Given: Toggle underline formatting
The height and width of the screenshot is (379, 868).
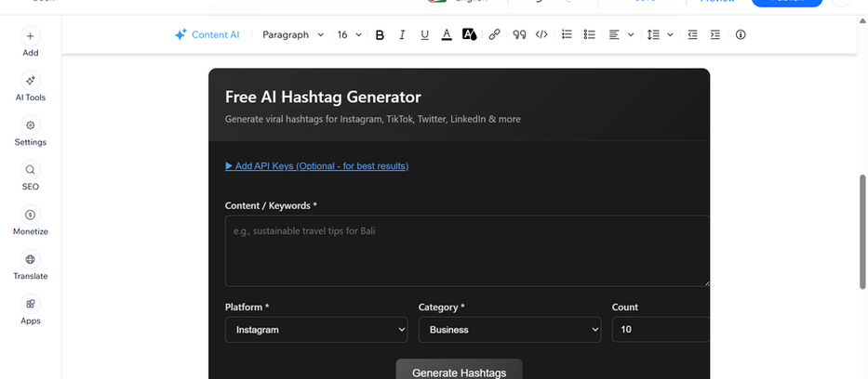Looking at the screenshot, I should tap(424, 34).
